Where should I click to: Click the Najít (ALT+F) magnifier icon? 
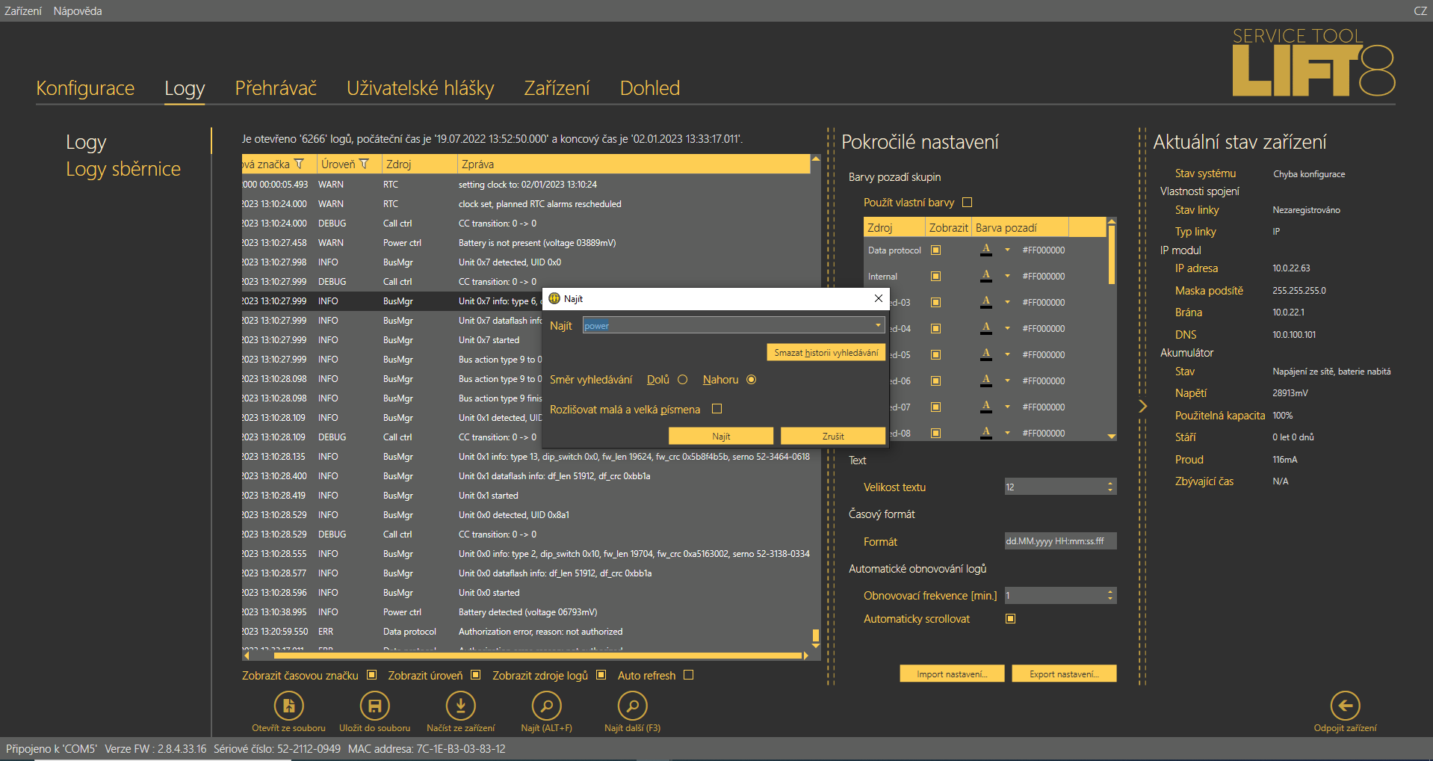click(546, 706)
